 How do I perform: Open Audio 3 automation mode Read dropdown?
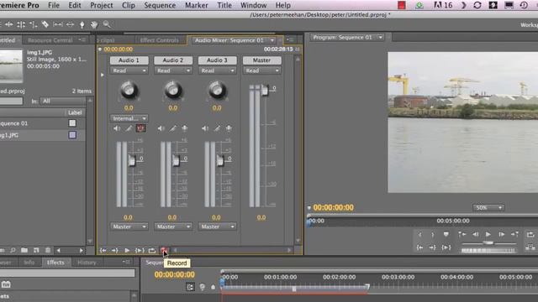pyautogui.click(x=217, y=70)
